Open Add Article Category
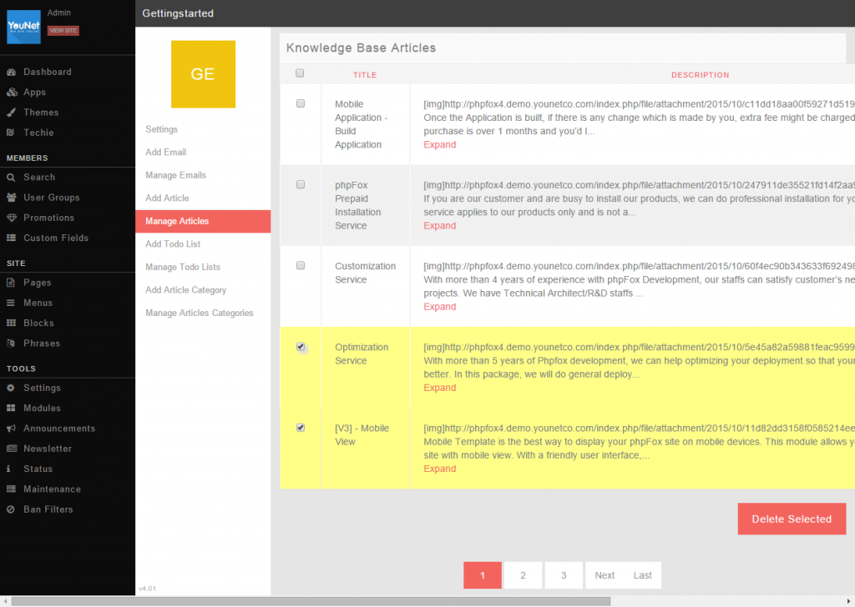The image size is (855, 607). 203,290
